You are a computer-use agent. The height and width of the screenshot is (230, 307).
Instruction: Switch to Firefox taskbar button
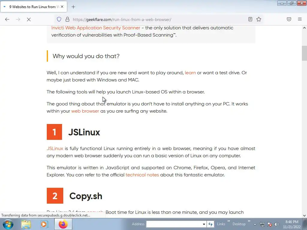63,224
